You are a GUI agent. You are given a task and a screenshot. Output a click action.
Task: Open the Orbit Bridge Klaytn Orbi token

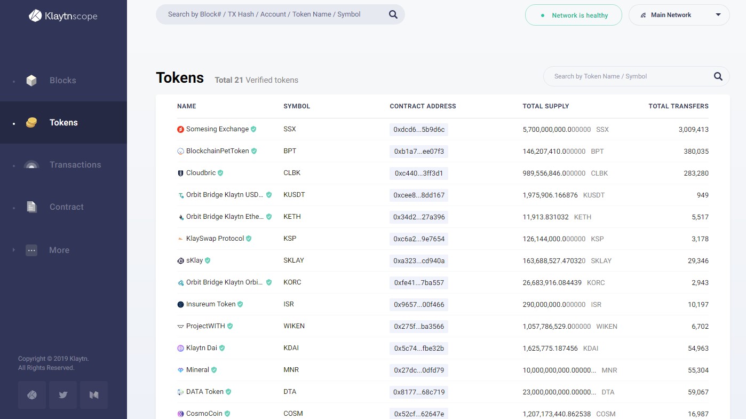pyautogui.click(x=225, y=282)
